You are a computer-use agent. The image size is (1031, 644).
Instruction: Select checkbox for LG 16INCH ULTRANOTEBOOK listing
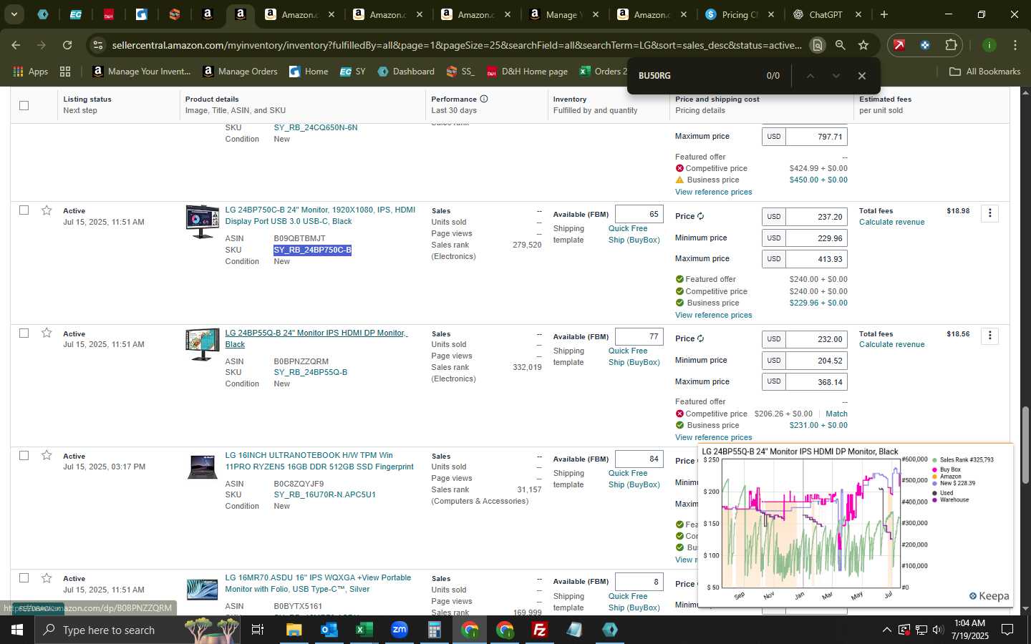click(x=24, y=455)
